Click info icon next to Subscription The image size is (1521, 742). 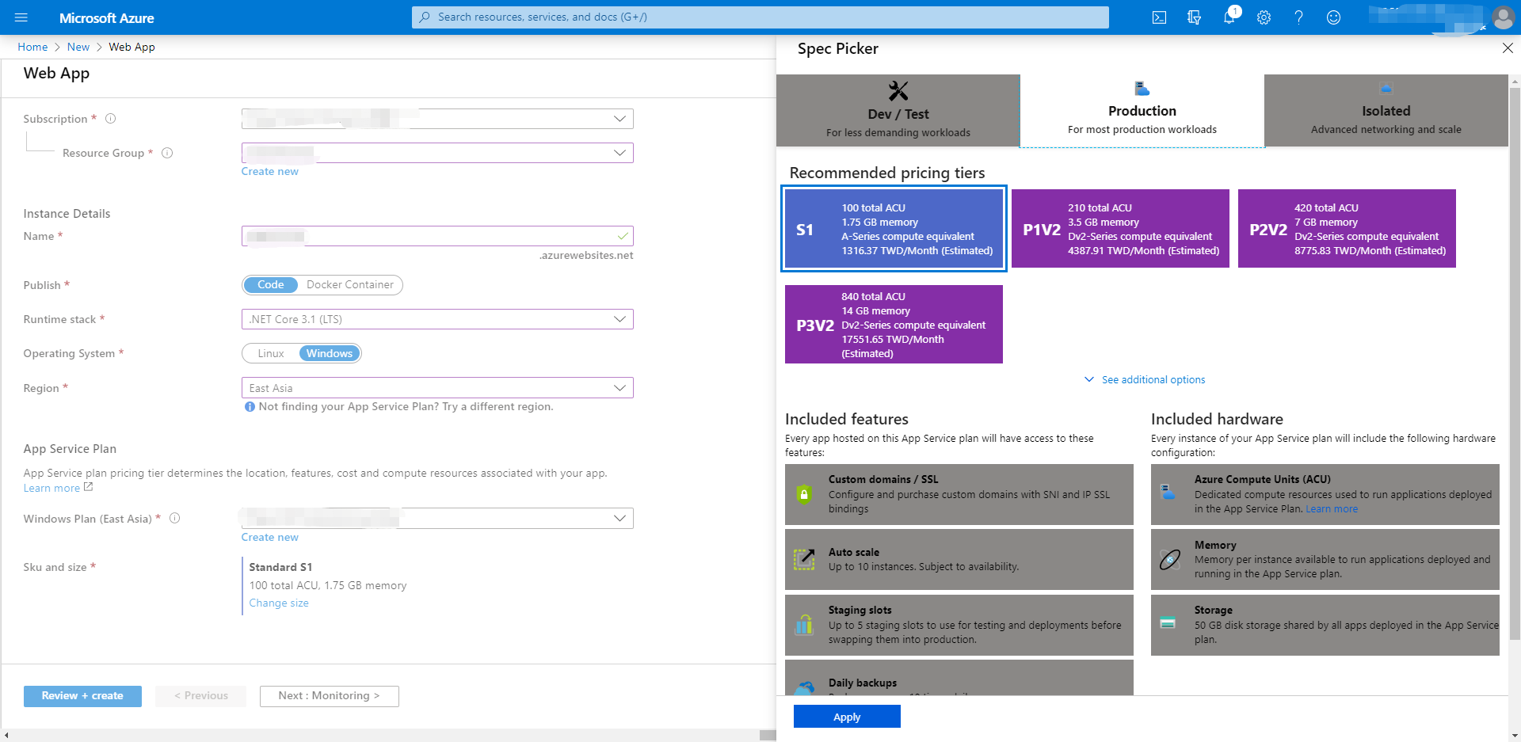click(111, 119)
